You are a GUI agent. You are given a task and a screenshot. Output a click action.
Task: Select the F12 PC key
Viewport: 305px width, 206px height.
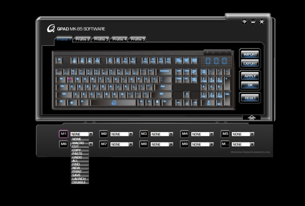pos(168,61)
